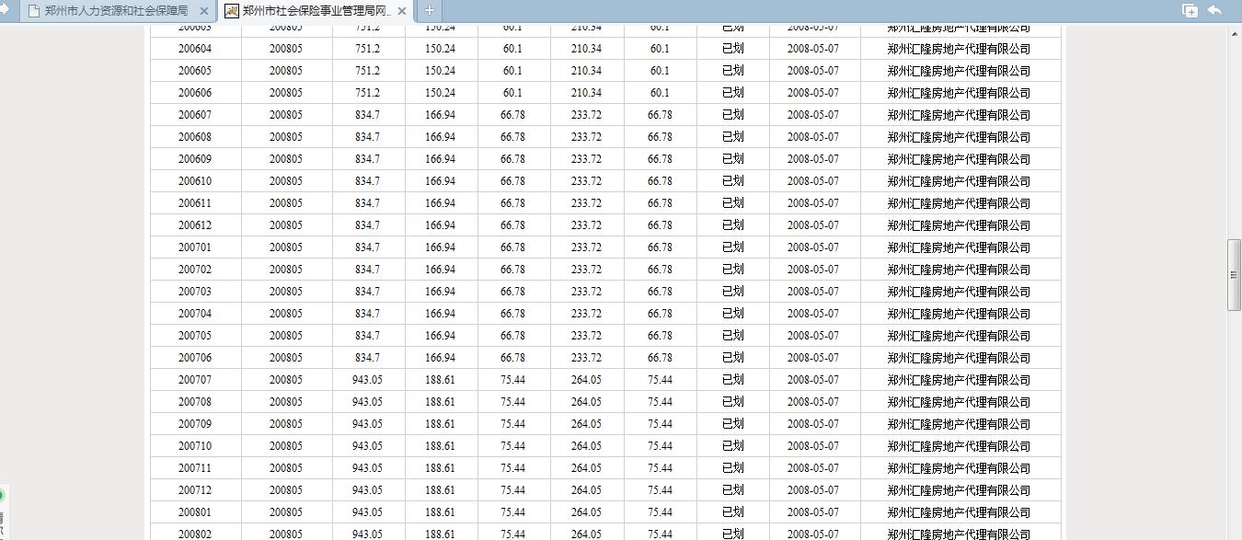Select the period cell 200605

pyautogui.click(x=195, y=71)
